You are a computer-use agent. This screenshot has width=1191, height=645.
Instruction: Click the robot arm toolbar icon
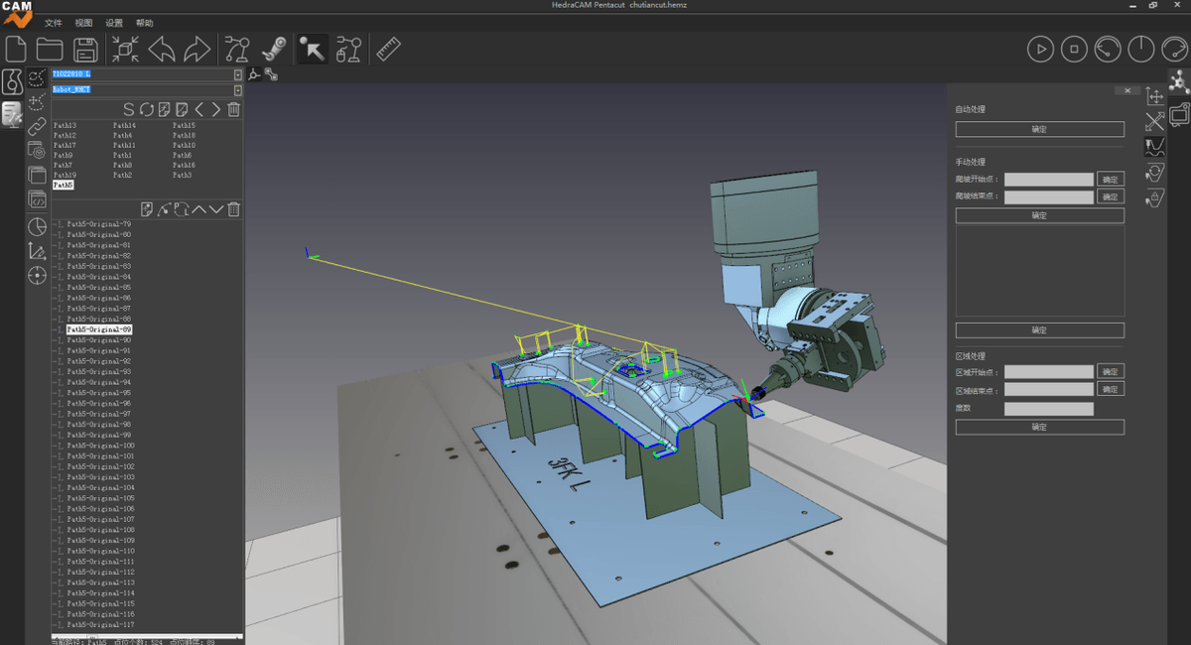(274, 49)
